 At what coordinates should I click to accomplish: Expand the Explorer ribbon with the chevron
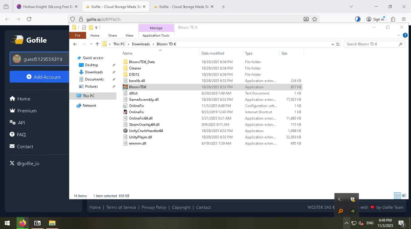(398, 35)
